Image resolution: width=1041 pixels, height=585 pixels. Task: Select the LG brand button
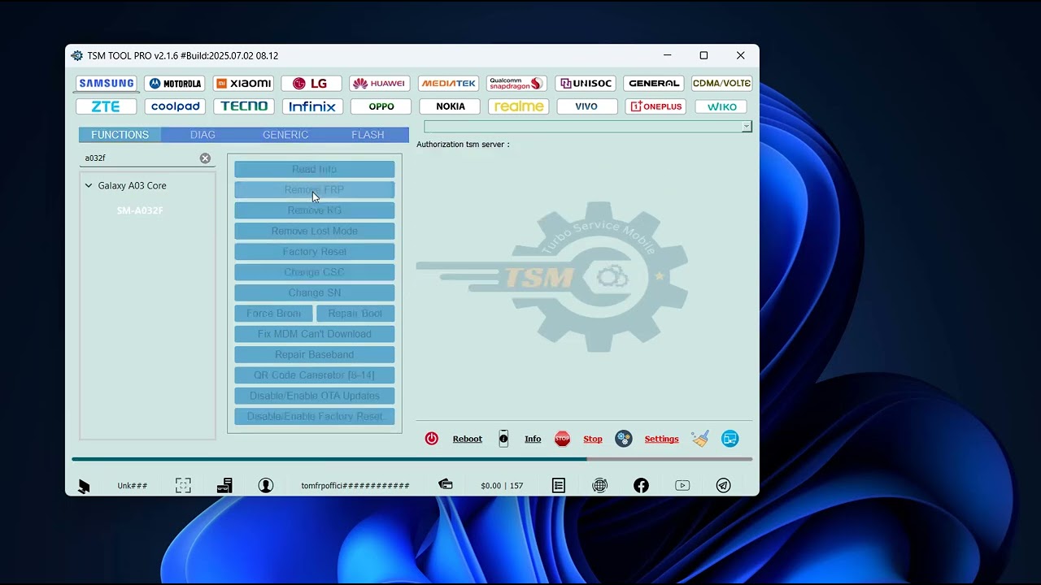(311, 84)
